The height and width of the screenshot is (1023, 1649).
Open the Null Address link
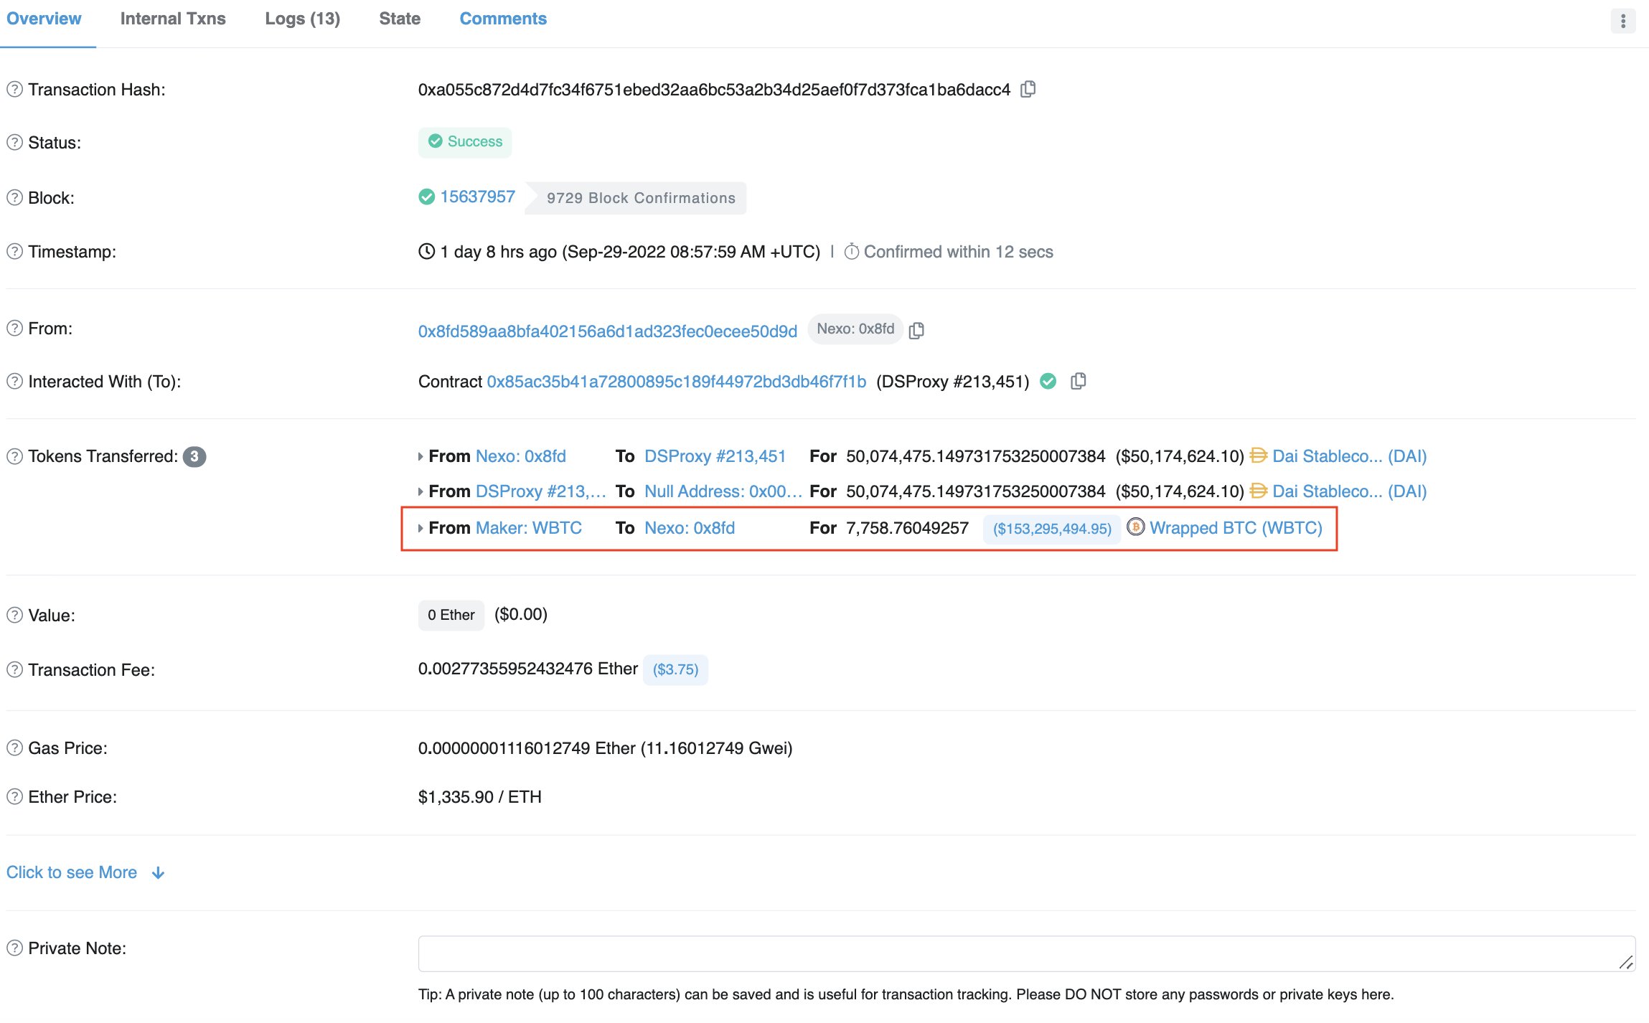pos(722,491)
